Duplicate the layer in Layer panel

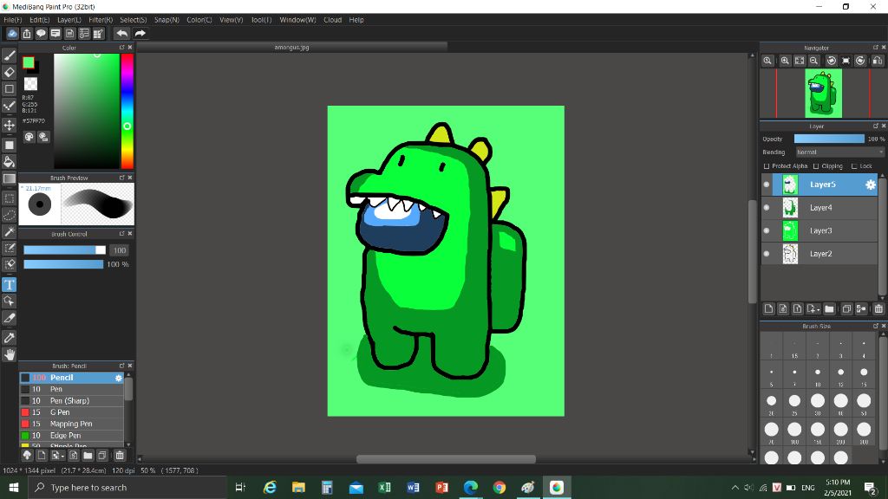point(846,309)
